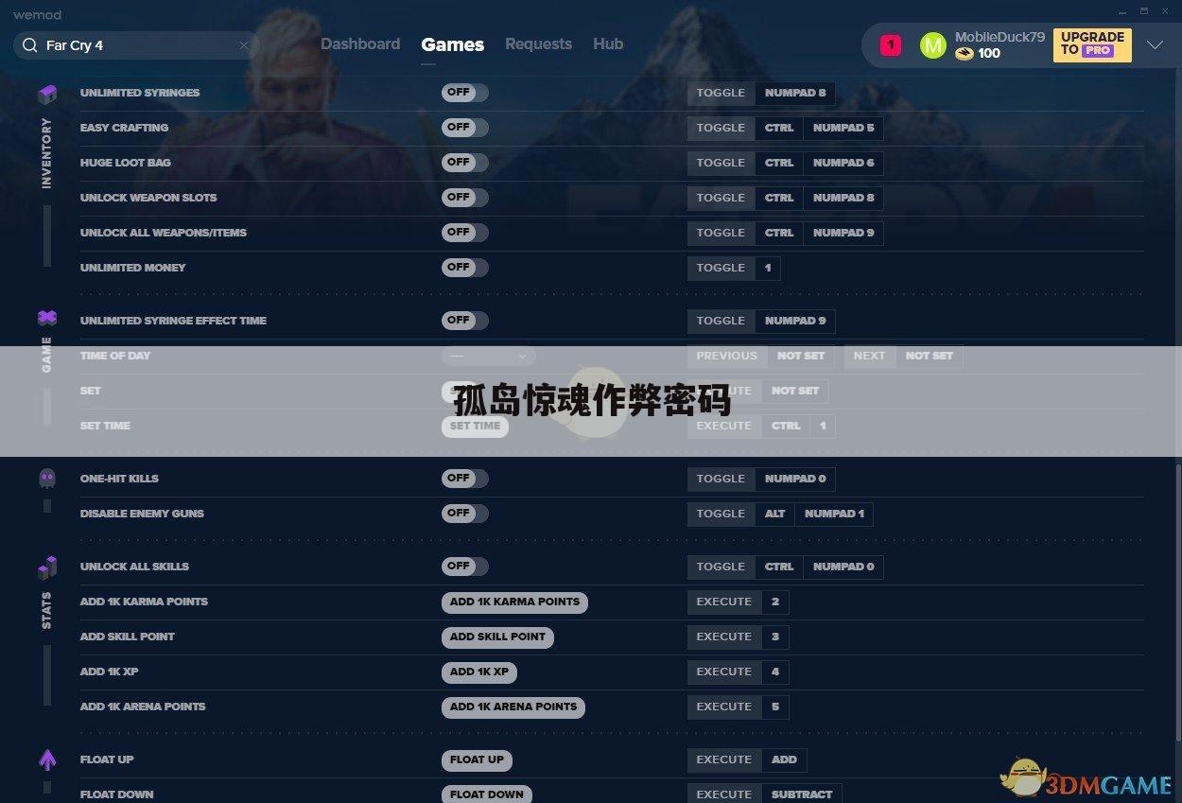Click the ghost enemies category icon
The image size is (1182, 803).
pyautogui.click(x=47, y=478)
